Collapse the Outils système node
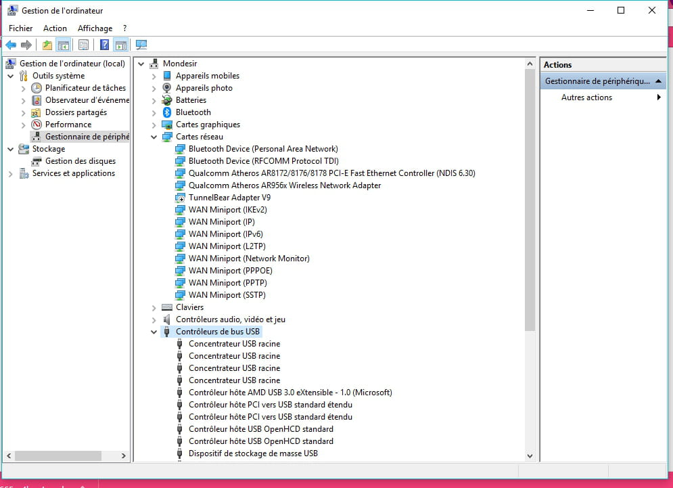 coord(11,76)
